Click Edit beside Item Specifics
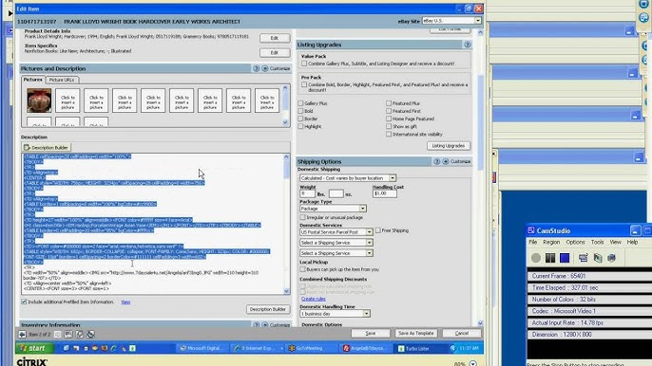 tap(275, 53)
